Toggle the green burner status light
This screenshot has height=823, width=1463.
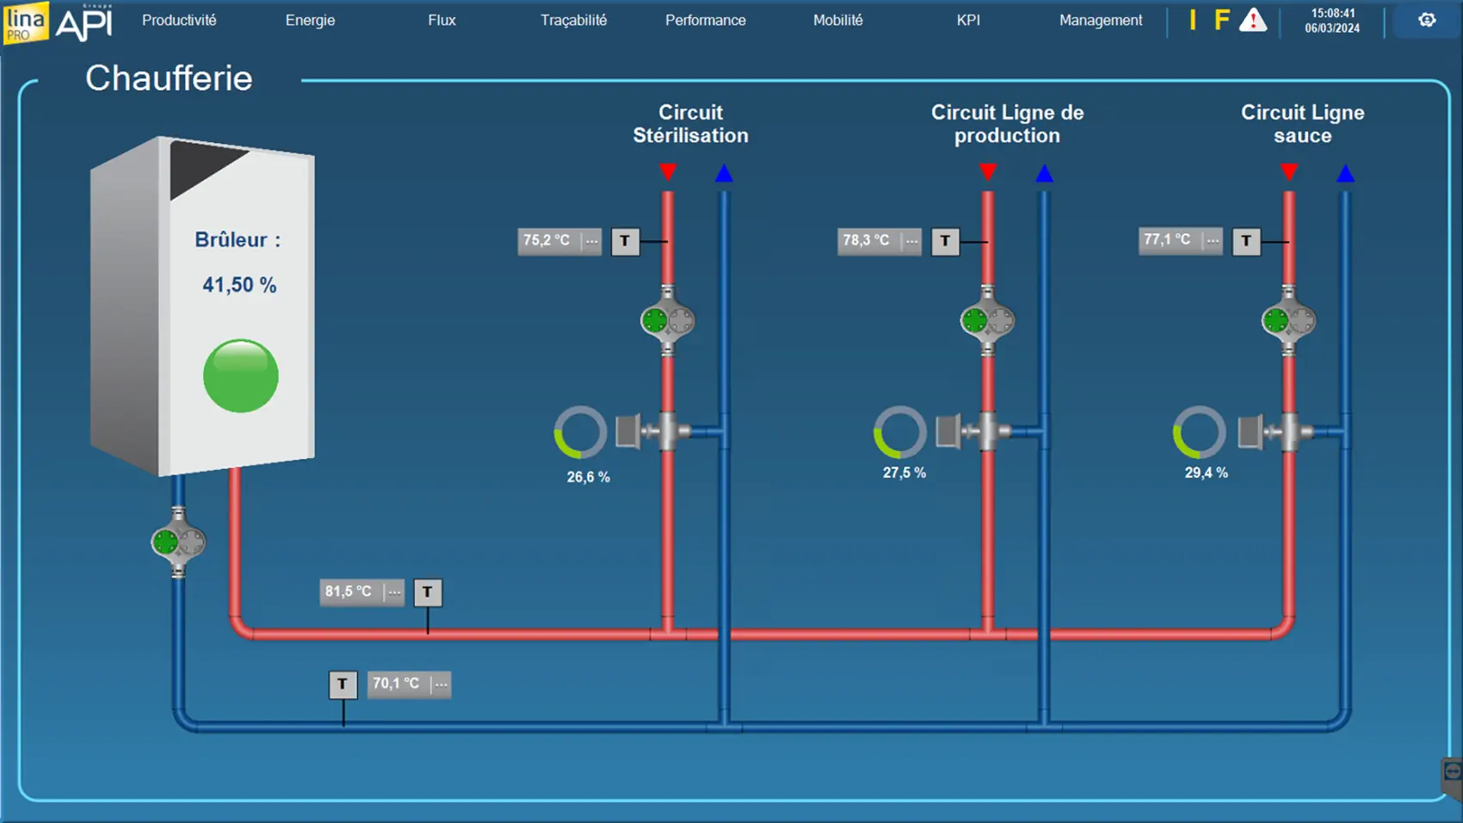[240, 376]
